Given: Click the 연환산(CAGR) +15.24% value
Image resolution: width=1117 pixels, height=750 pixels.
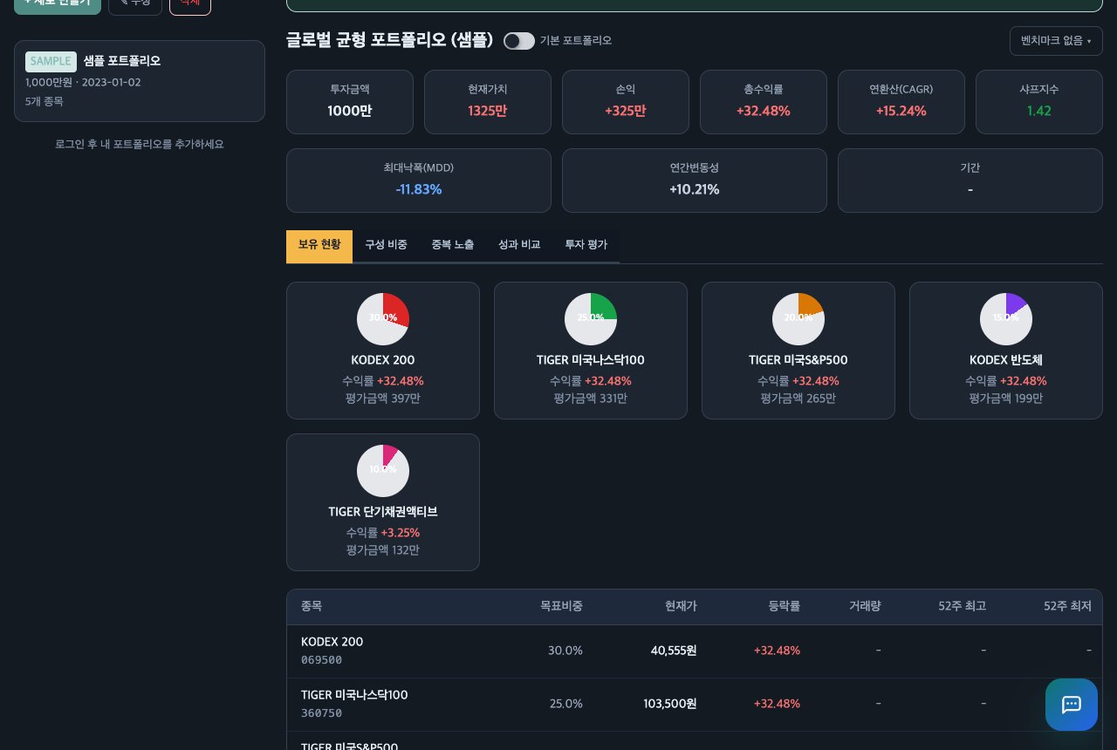Looking at the screenshot, I should (901, 111).
